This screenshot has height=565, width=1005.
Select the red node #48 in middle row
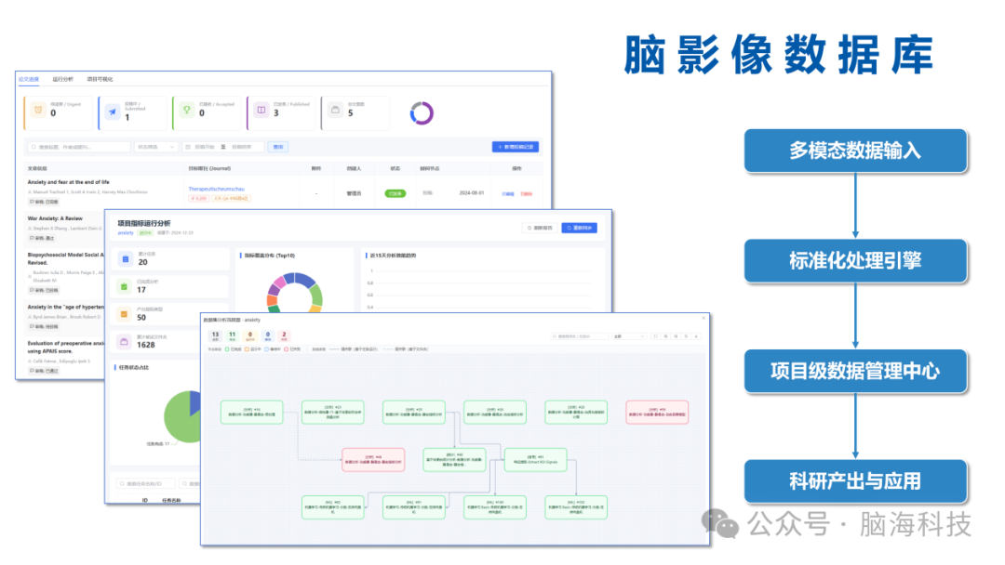(374, 459)
